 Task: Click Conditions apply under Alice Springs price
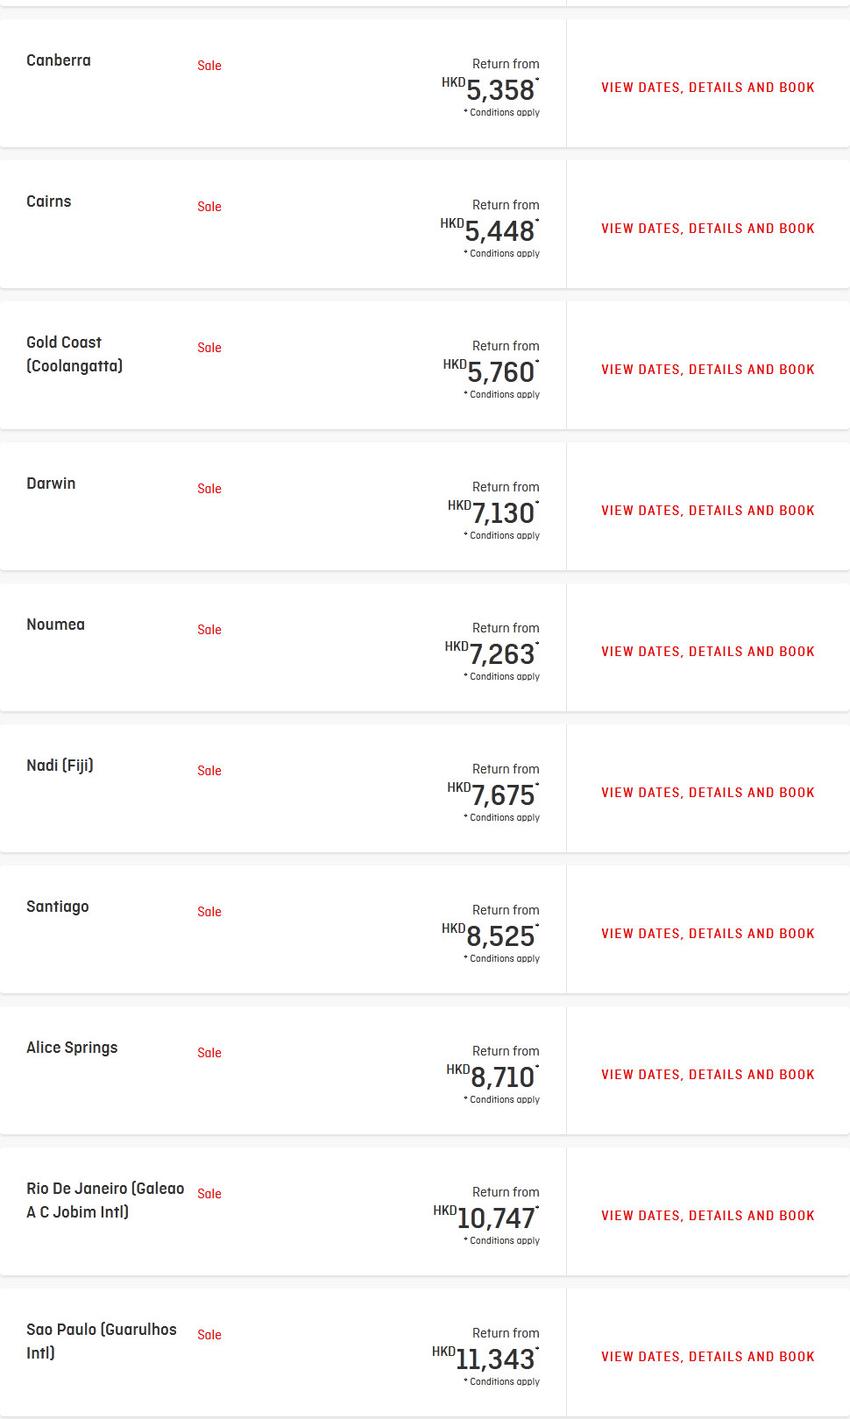502,1099
